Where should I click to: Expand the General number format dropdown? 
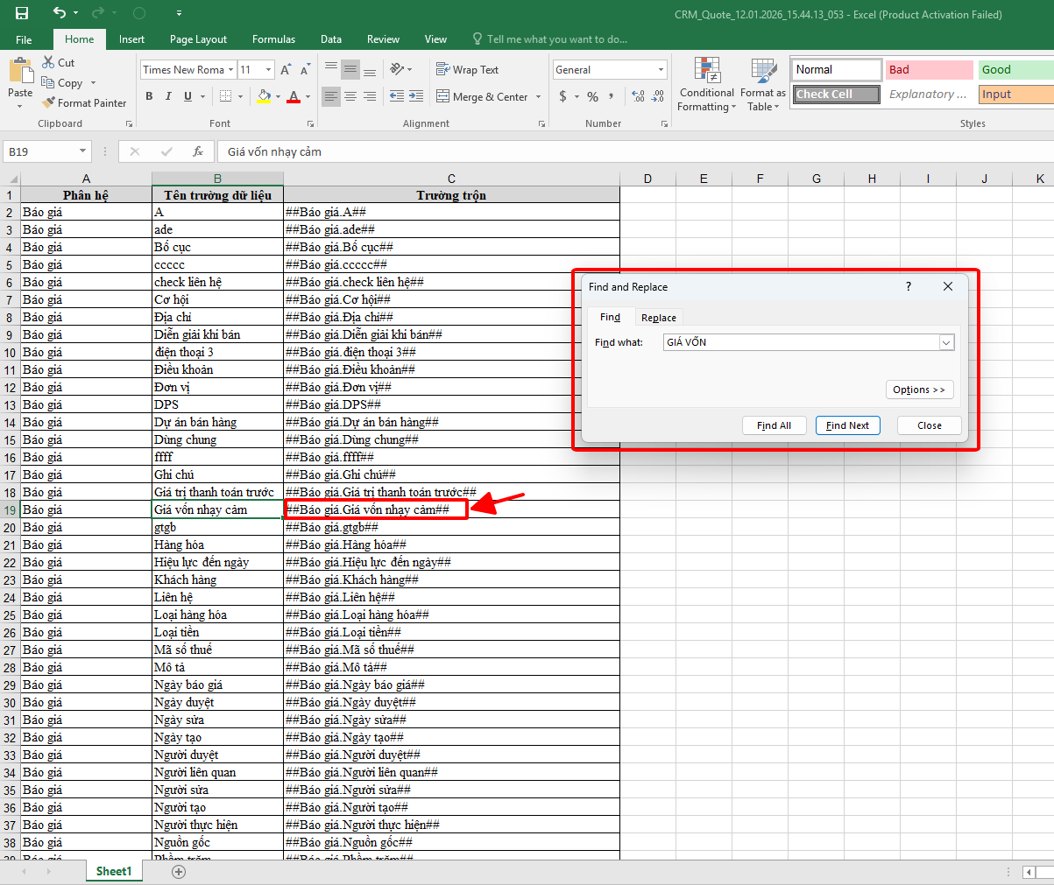(661, 70)
